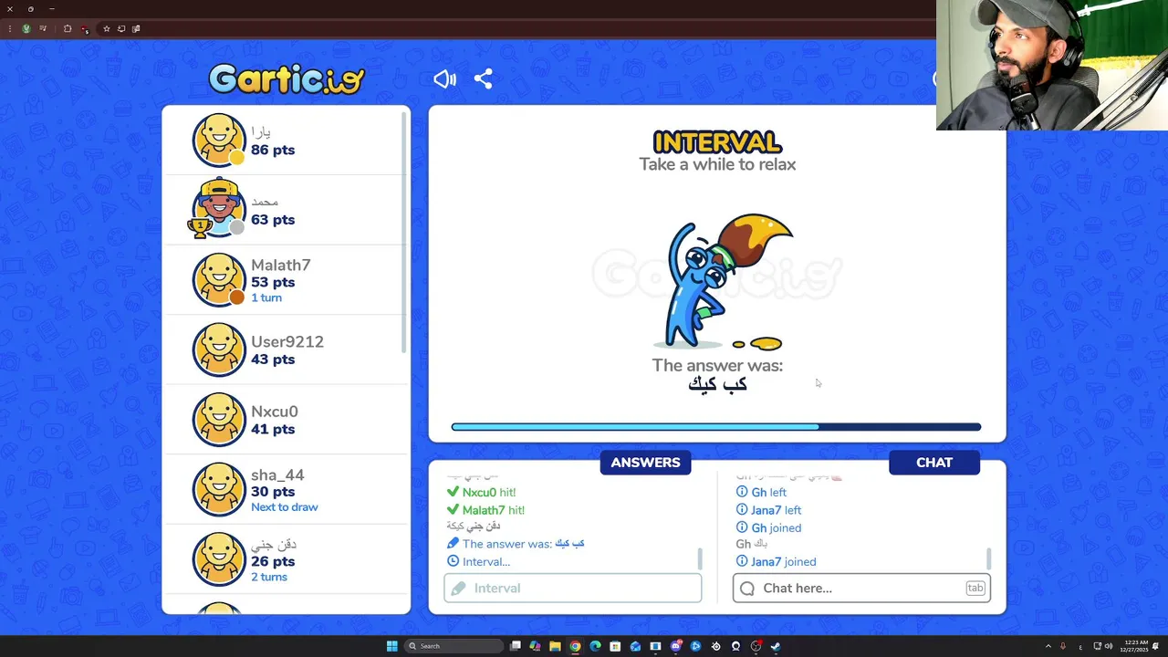Open the Windows Start menu
This screenshot has height=657, width=1168.
[x=391, y=646]
